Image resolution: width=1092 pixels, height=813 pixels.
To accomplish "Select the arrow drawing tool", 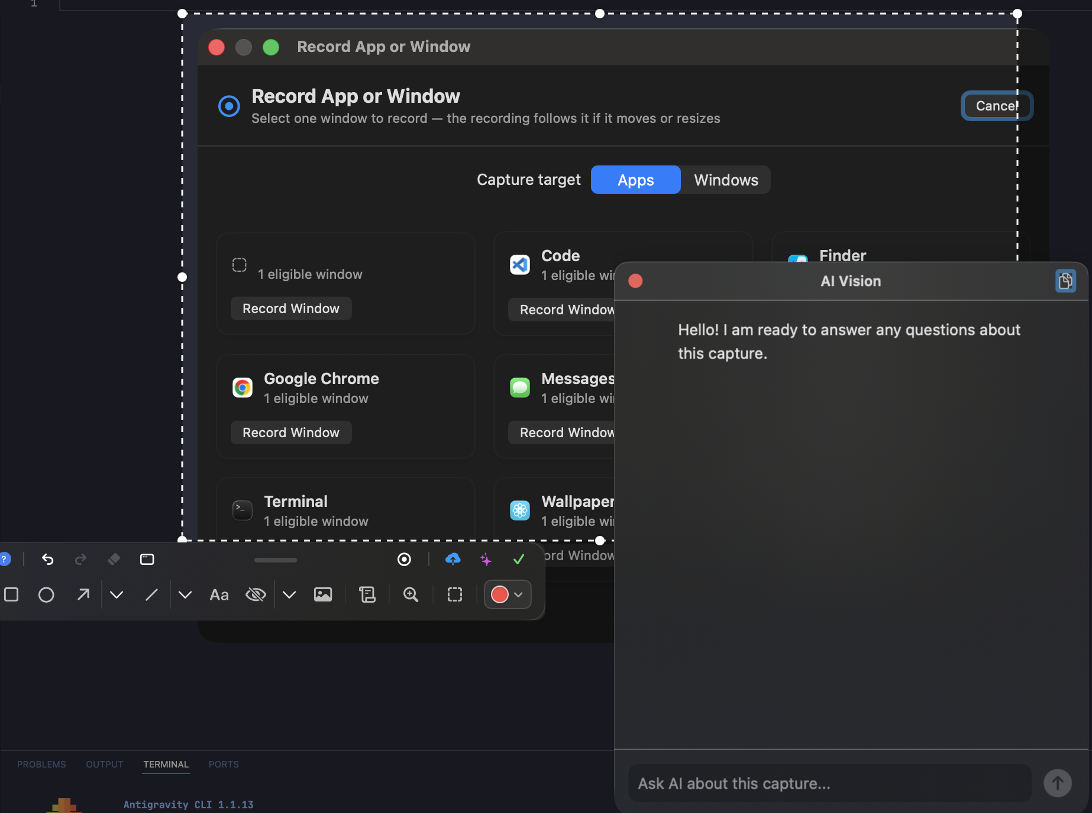I will [83, 594].
